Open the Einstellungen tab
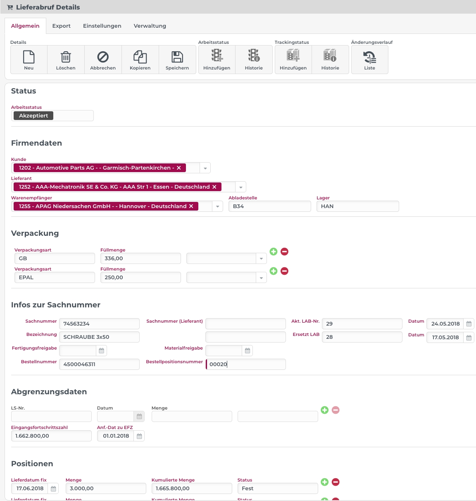The height and width of the screenshot is (501, 476). point(102,26)
